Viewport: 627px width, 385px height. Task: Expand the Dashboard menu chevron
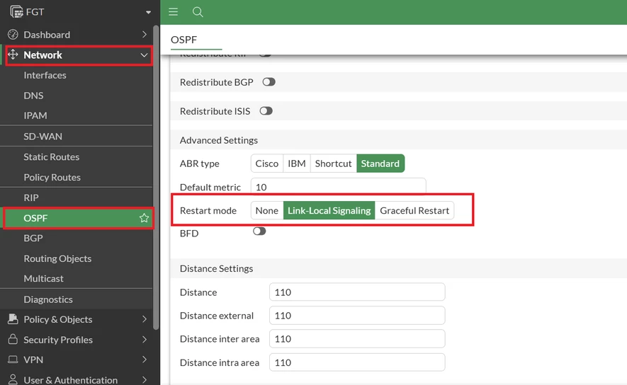[145, 35]
